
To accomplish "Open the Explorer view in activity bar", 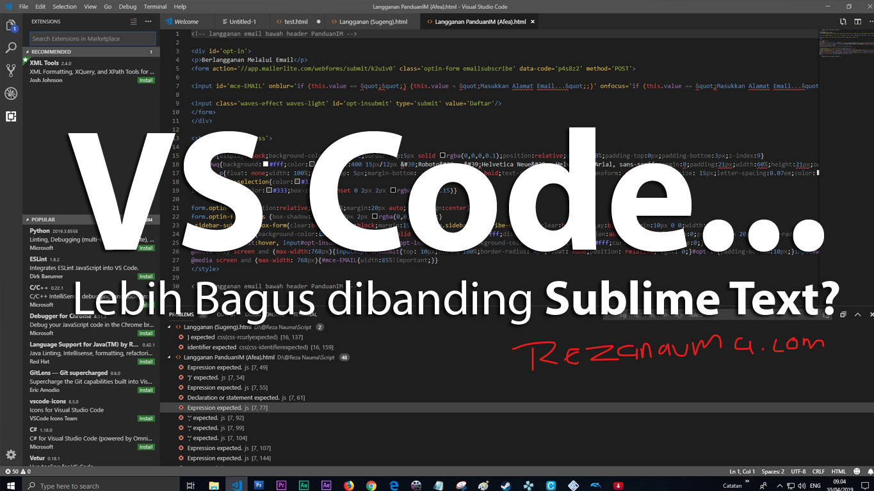I will coord(11,26).
